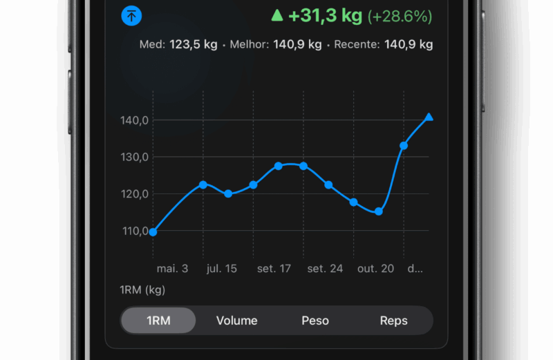553x360 pixels.
Task: Tap the 140,0 y-axis label
Action: coord(134,121)
